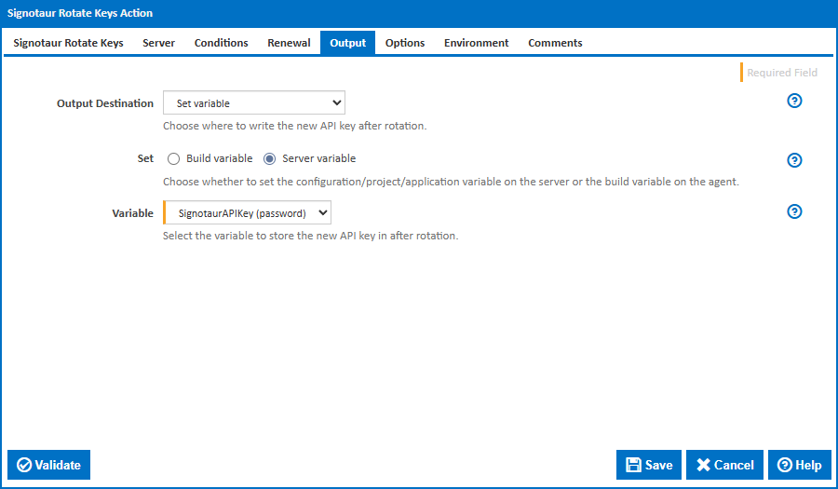The width and height of the screenshot is (838, 489).
Task: Save the action settings
Action: tap(649, 465)
